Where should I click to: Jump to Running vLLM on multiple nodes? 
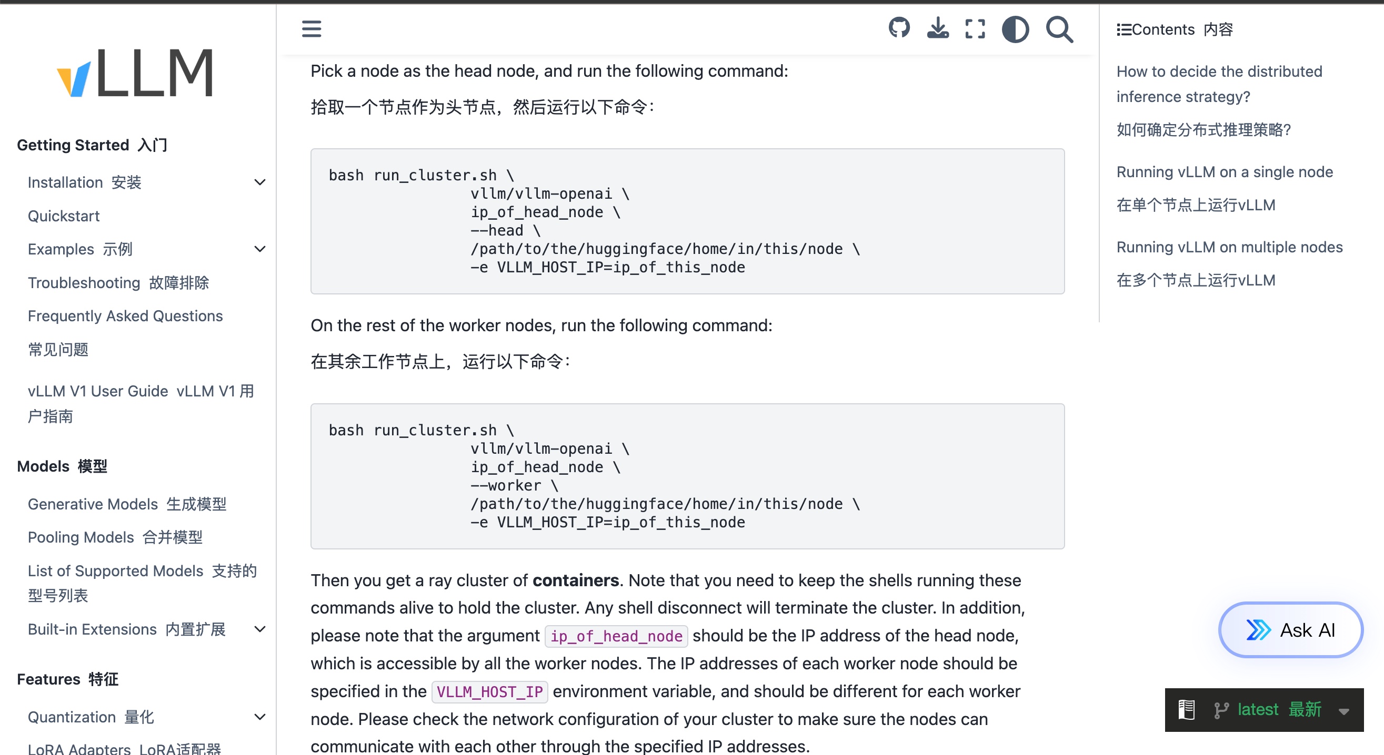click(1229, 247)
